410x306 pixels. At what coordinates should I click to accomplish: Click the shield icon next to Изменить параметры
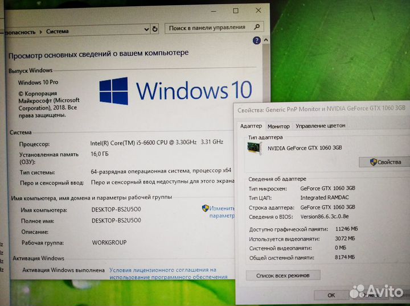click(205, 208)
